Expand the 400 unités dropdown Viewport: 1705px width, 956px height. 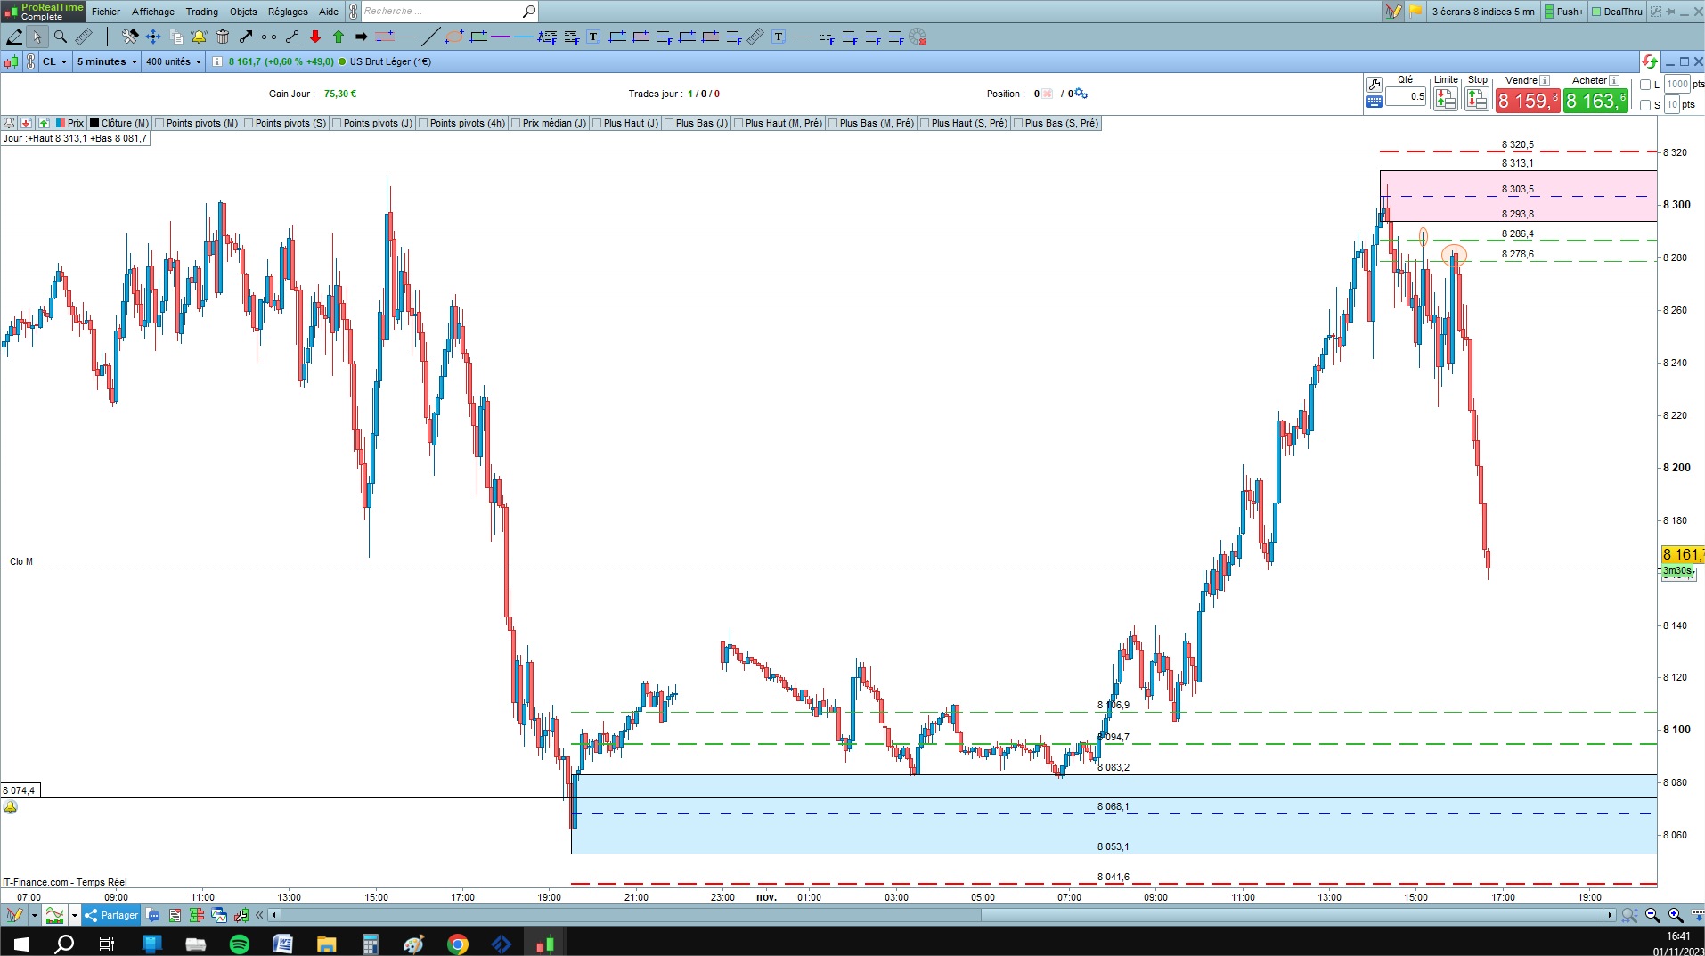coord(174,61)
